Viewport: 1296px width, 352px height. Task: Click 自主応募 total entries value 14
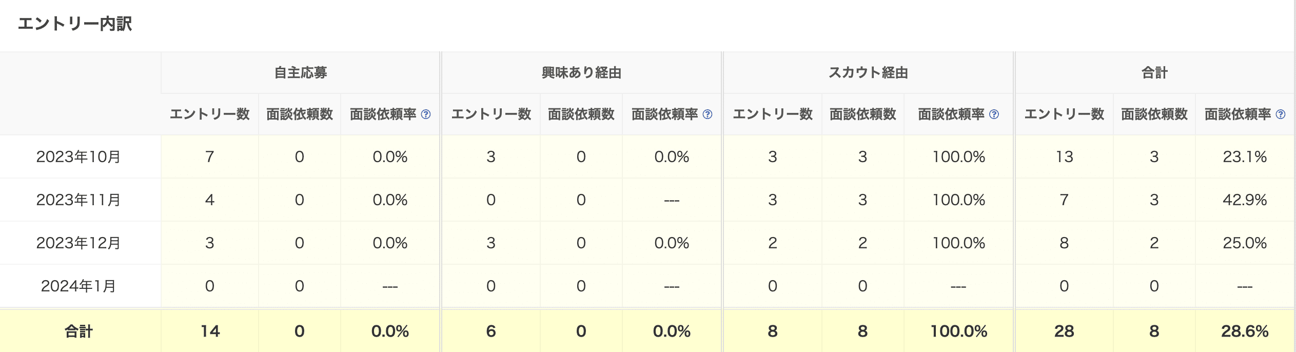[210, 331]
